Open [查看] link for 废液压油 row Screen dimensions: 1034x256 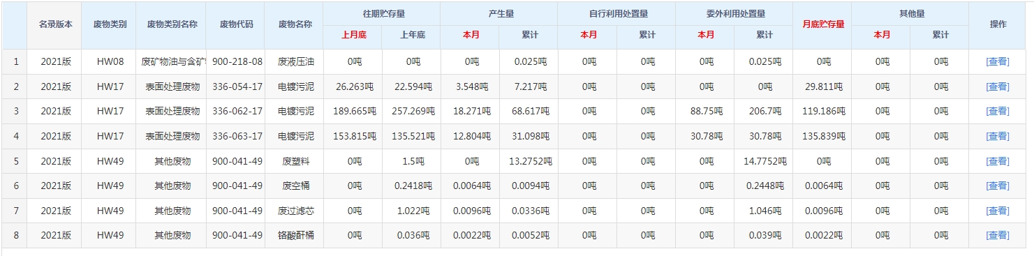(998, 61)
